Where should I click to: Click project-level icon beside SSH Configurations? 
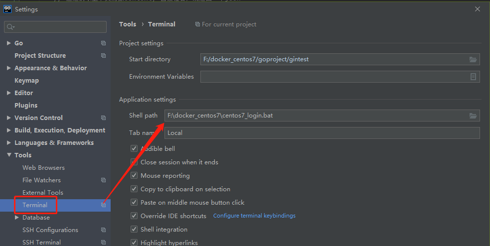104,230
